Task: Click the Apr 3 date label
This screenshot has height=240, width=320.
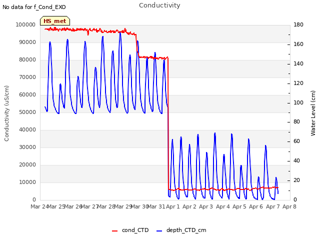Action: [x=206, y=206]
